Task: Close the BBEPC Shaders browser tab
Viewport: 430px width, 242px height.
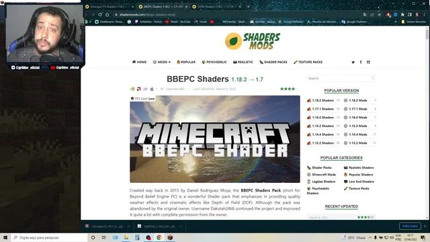Action: pos(187,7)
